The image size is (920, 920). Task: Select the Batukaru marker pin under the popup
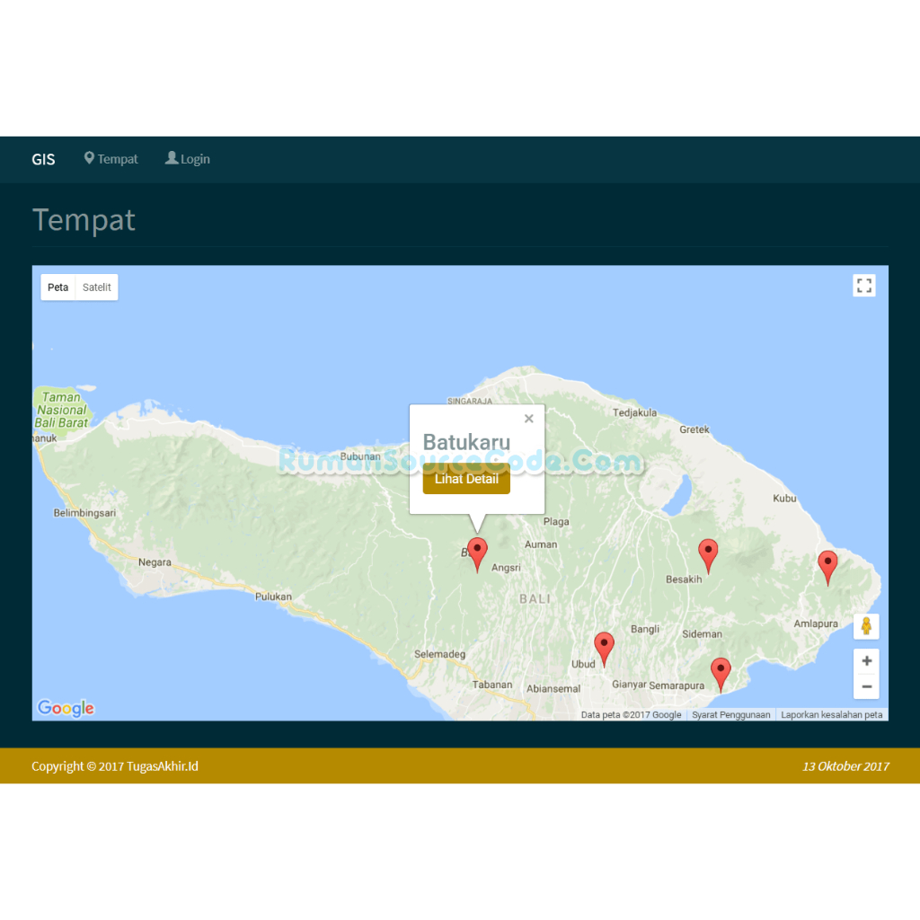[478, 554]
